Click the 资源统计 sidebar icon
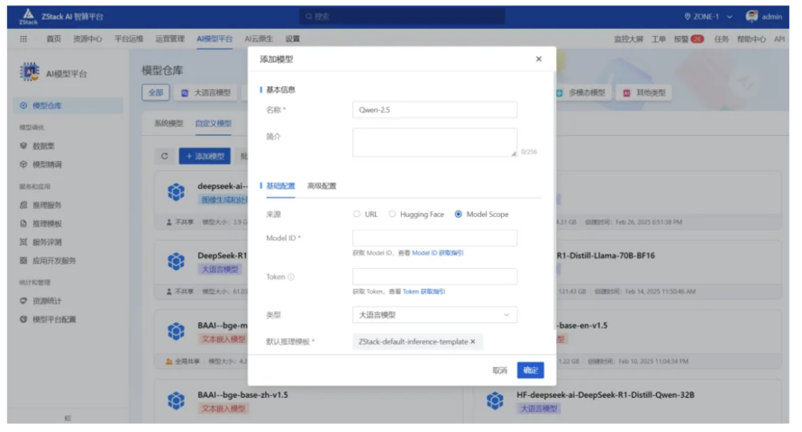This screenshot has width=802, height=432. pos(23,301)
